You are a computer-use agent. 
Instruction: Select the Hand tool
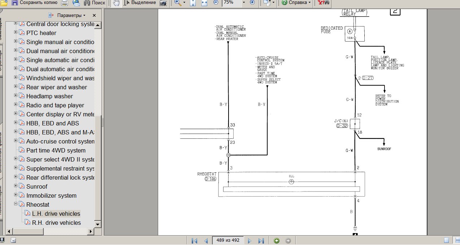click(116, 3)
